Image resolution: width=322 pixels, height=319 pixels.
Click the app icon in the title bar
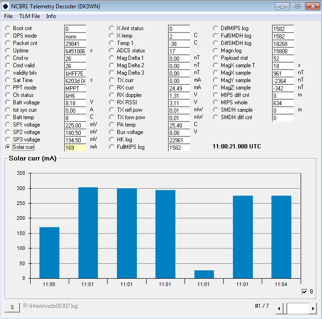[x=6, y=6]
